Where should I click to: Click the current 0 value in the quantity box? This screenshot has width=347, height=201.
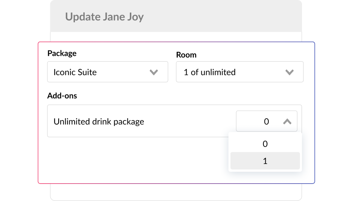[266, 121]
